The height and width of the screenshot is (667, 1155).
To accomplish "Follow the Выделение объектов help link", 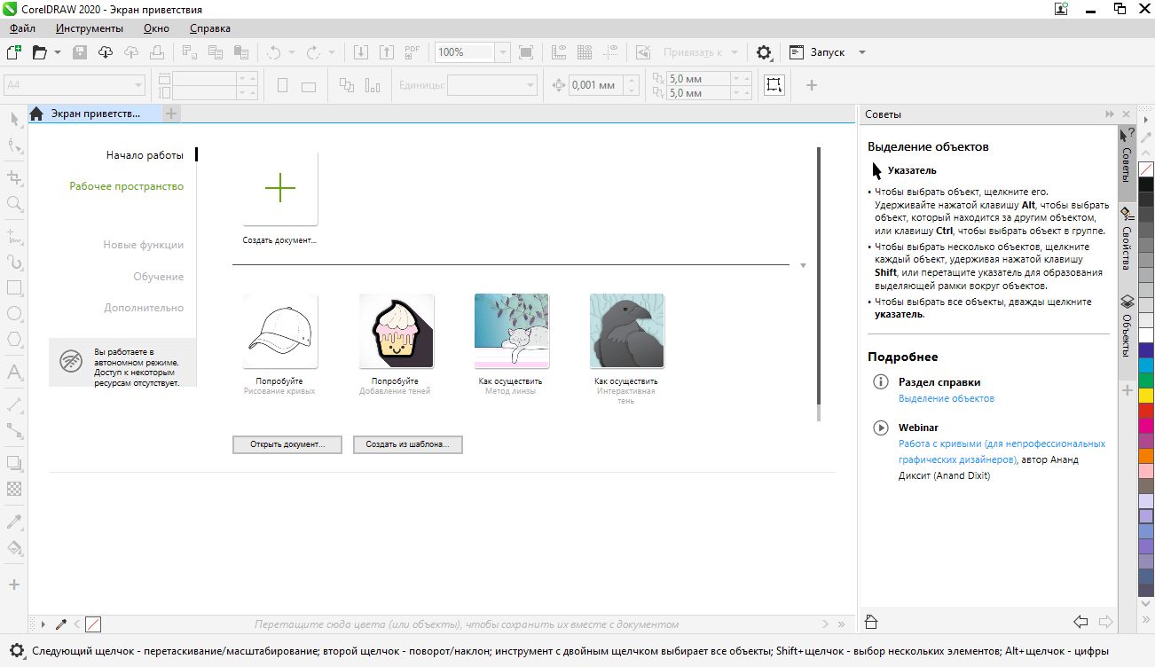I will (947, 398).
